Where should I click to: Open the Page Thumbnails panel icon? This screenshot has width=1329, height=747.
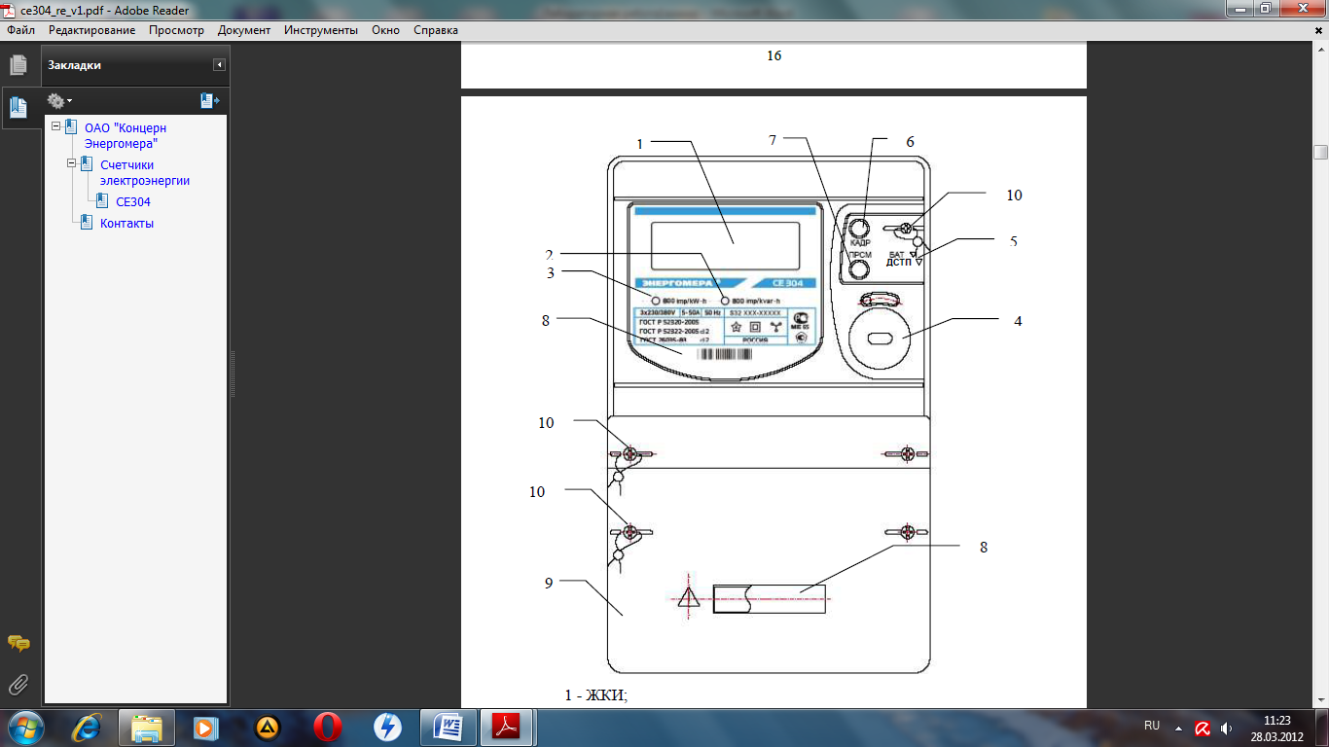[x=18, y=65]
